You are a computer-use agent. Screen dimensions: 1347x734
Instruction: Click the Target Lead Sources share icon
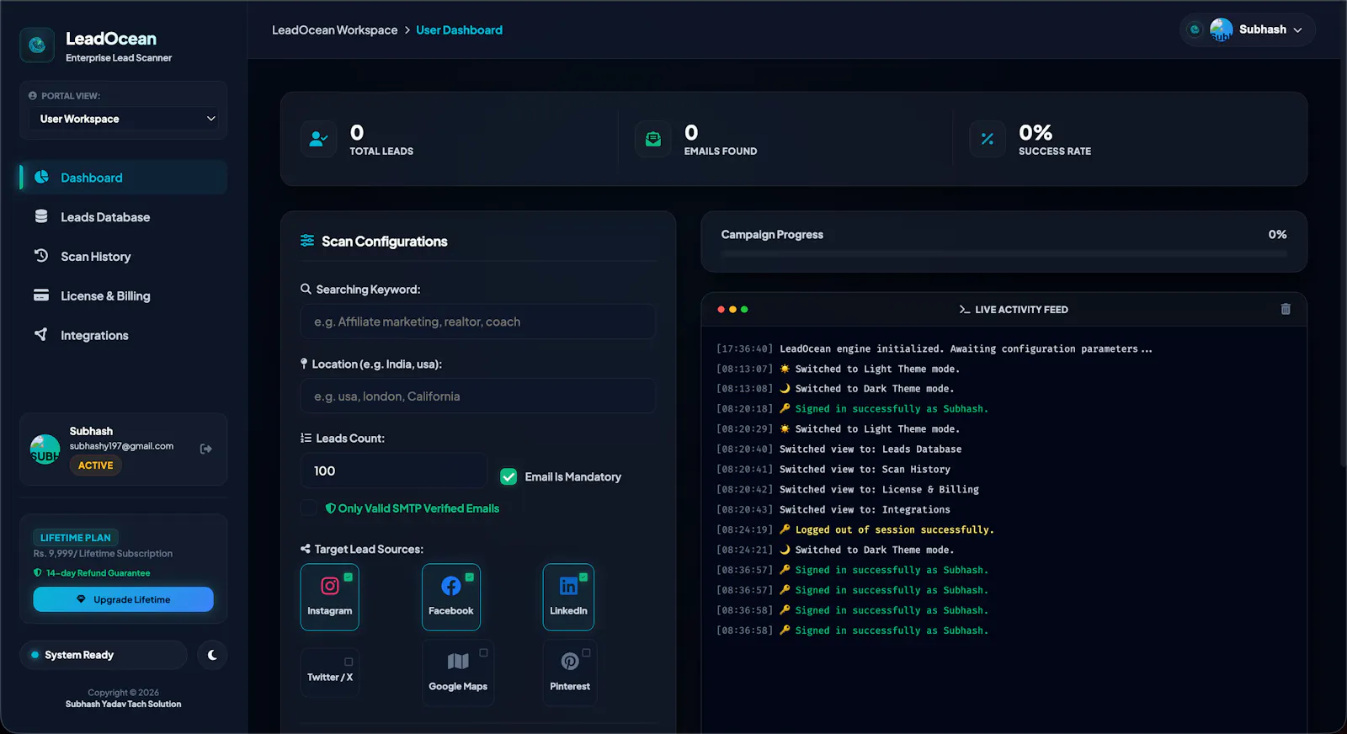pyautogui.click(x=306, y=549)
